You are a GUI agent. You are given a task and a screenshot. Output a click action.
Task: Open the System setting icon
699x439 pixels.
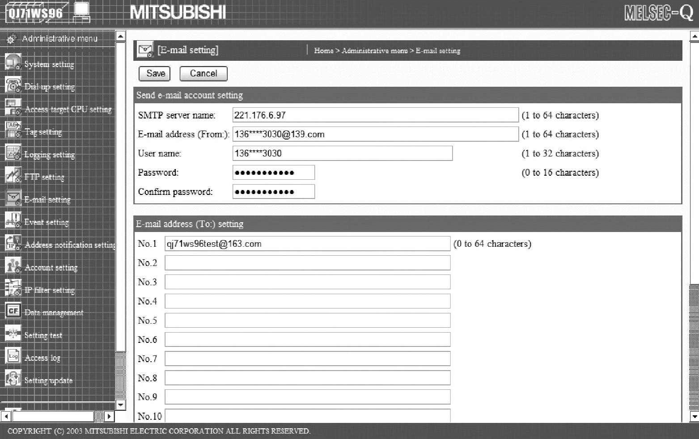pos(13,62)
